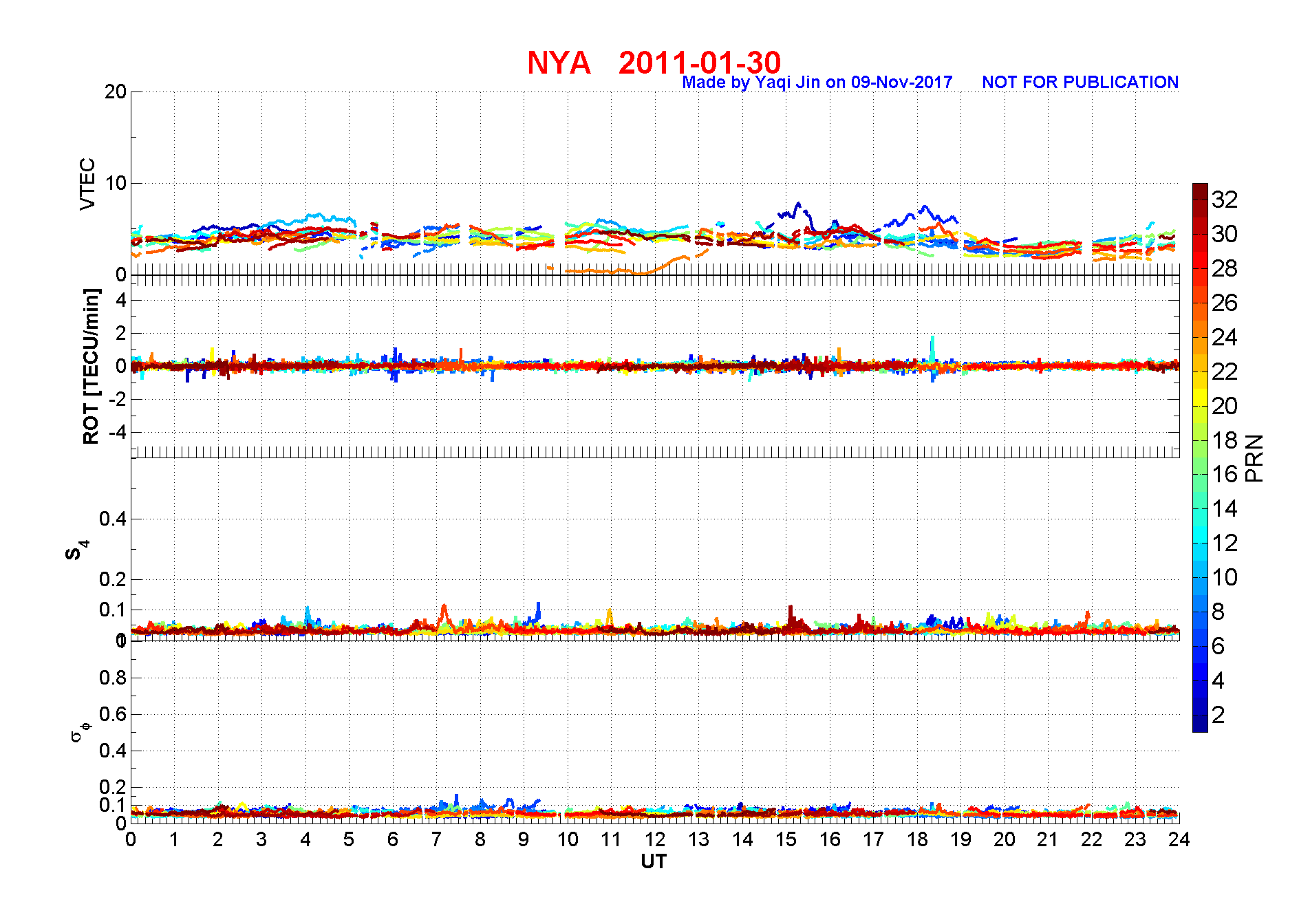Click the S4 axis tick '0.4'
Viewport: 1310px width, 915px height.
pyautogui.click(x=113, y=519)
